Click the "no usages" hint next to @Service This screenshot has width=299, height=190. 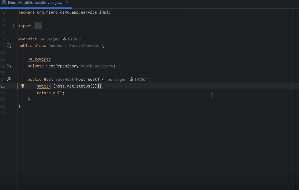[50, 39]
